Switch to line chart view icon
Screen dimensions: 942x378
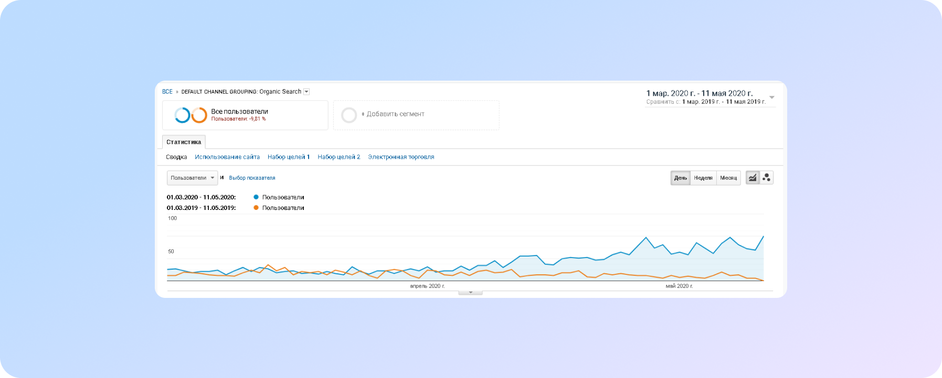pyautogui.click(x=753, y=178)
